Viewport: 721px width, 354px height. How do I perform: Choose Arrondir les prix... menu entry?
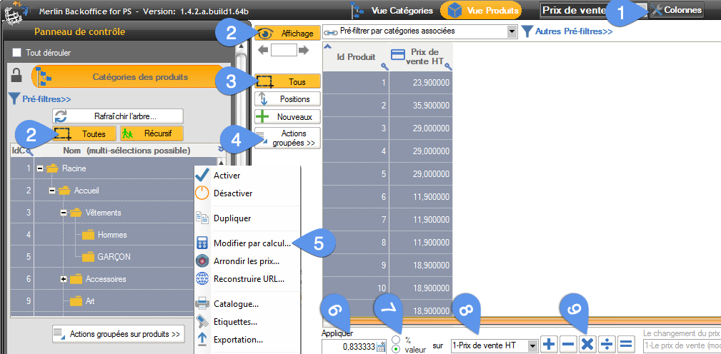tap(246, 261)
